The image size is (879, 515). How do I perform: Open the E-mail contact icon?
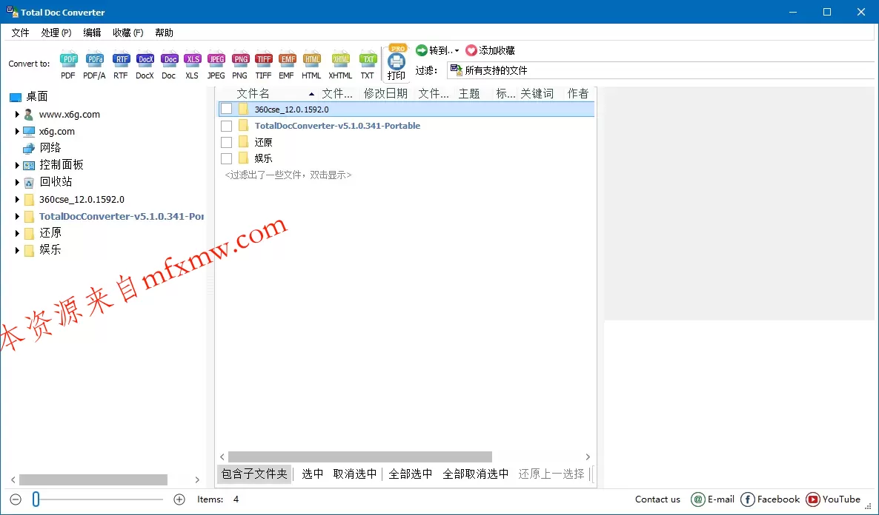tap(698, 499)
